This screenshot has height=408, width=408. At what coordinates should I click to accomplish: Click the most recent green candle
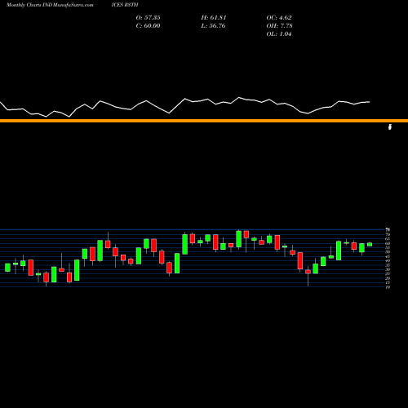point(370,244)
